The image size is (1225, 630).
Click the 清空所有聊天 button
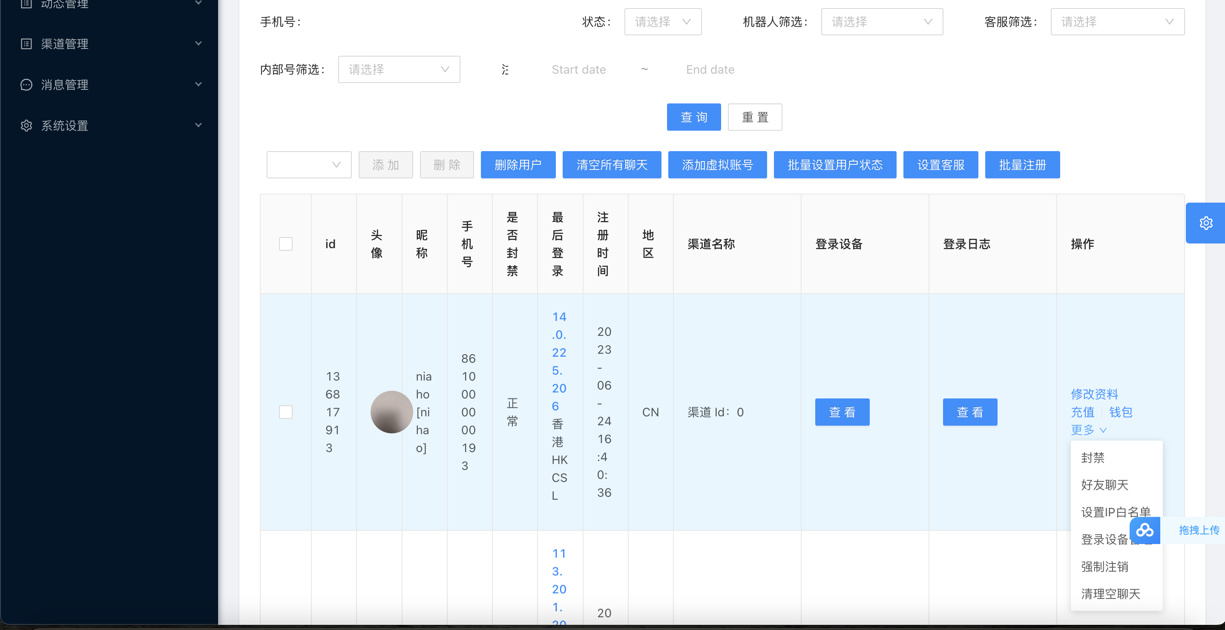(612, 165)
